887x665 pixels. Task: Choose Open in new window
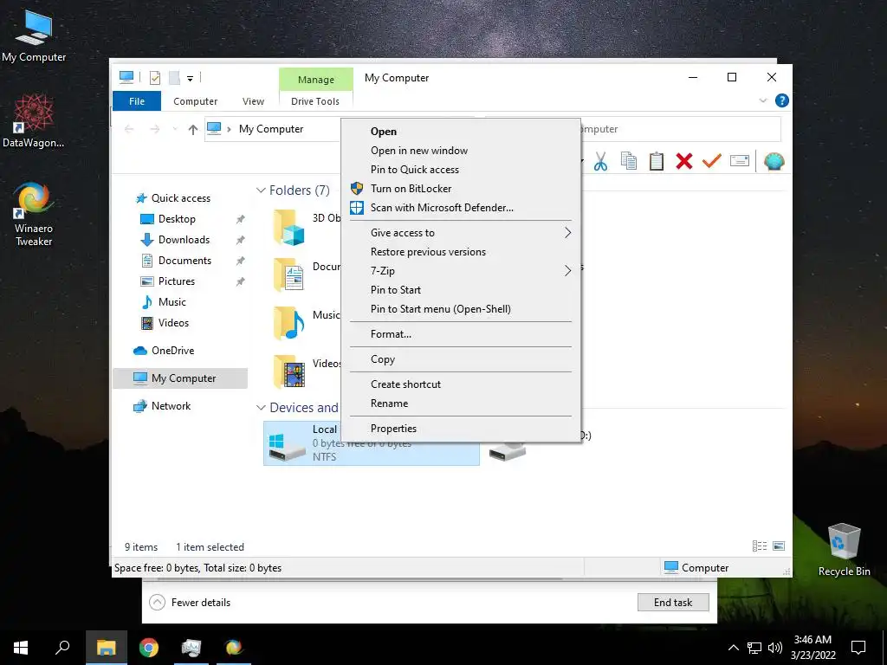461,151
